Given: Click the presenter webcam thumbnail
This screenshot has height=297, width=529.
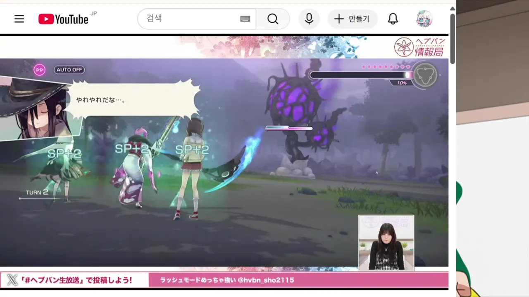Looking at the screenshot, I should coord(386,243).
